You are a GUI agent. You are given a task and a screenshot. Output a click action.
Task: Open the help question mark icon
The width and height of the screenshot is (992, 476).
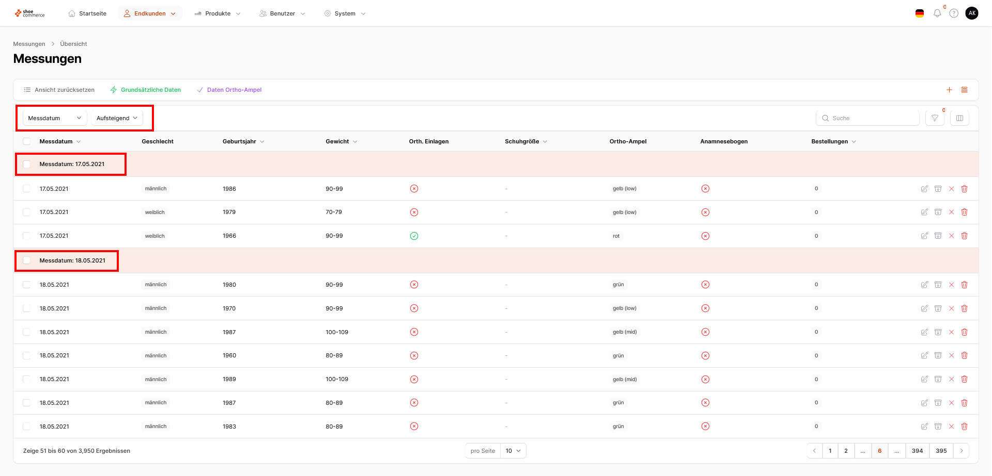pos(954,13)
